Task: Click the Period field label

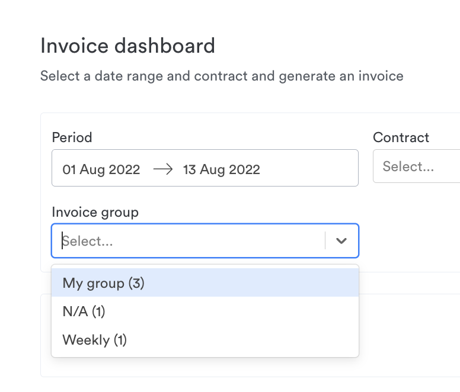Action: (x=72, y=137)
